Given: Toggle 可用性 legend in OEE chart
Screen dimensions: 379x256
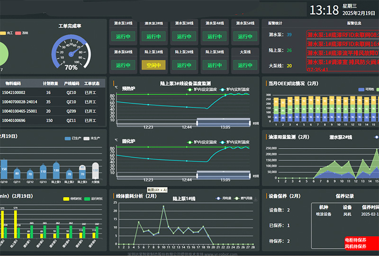Looking at the screenshot, I should pyautogui.click(x=366, y=89).
